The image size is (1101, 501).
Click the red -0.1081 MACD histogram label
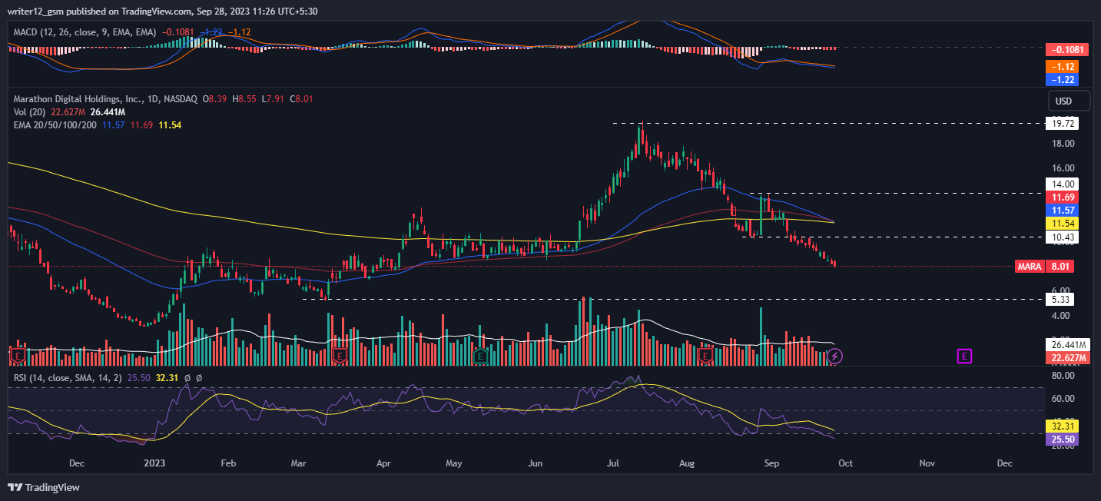click(x=1066, y=49)
